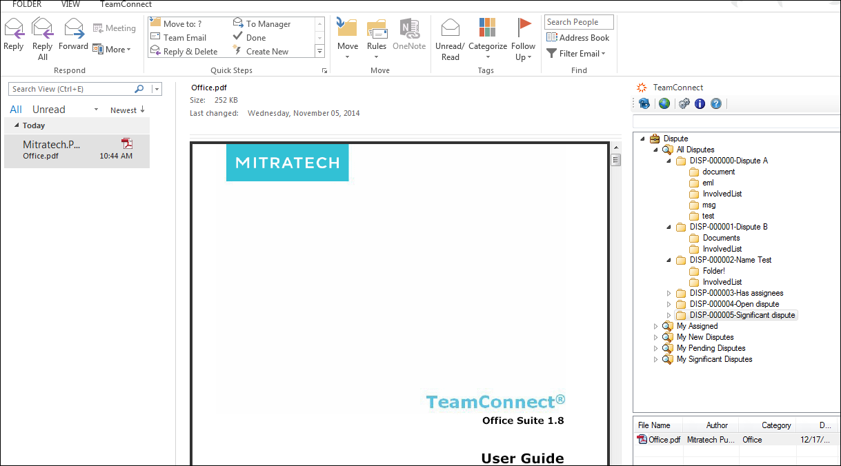Open the Quick Steps dialog launcher

(x=324, y=70)
